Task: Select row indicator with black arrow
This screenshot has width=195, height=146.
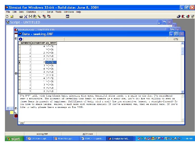Action: (x=19, y=62)
